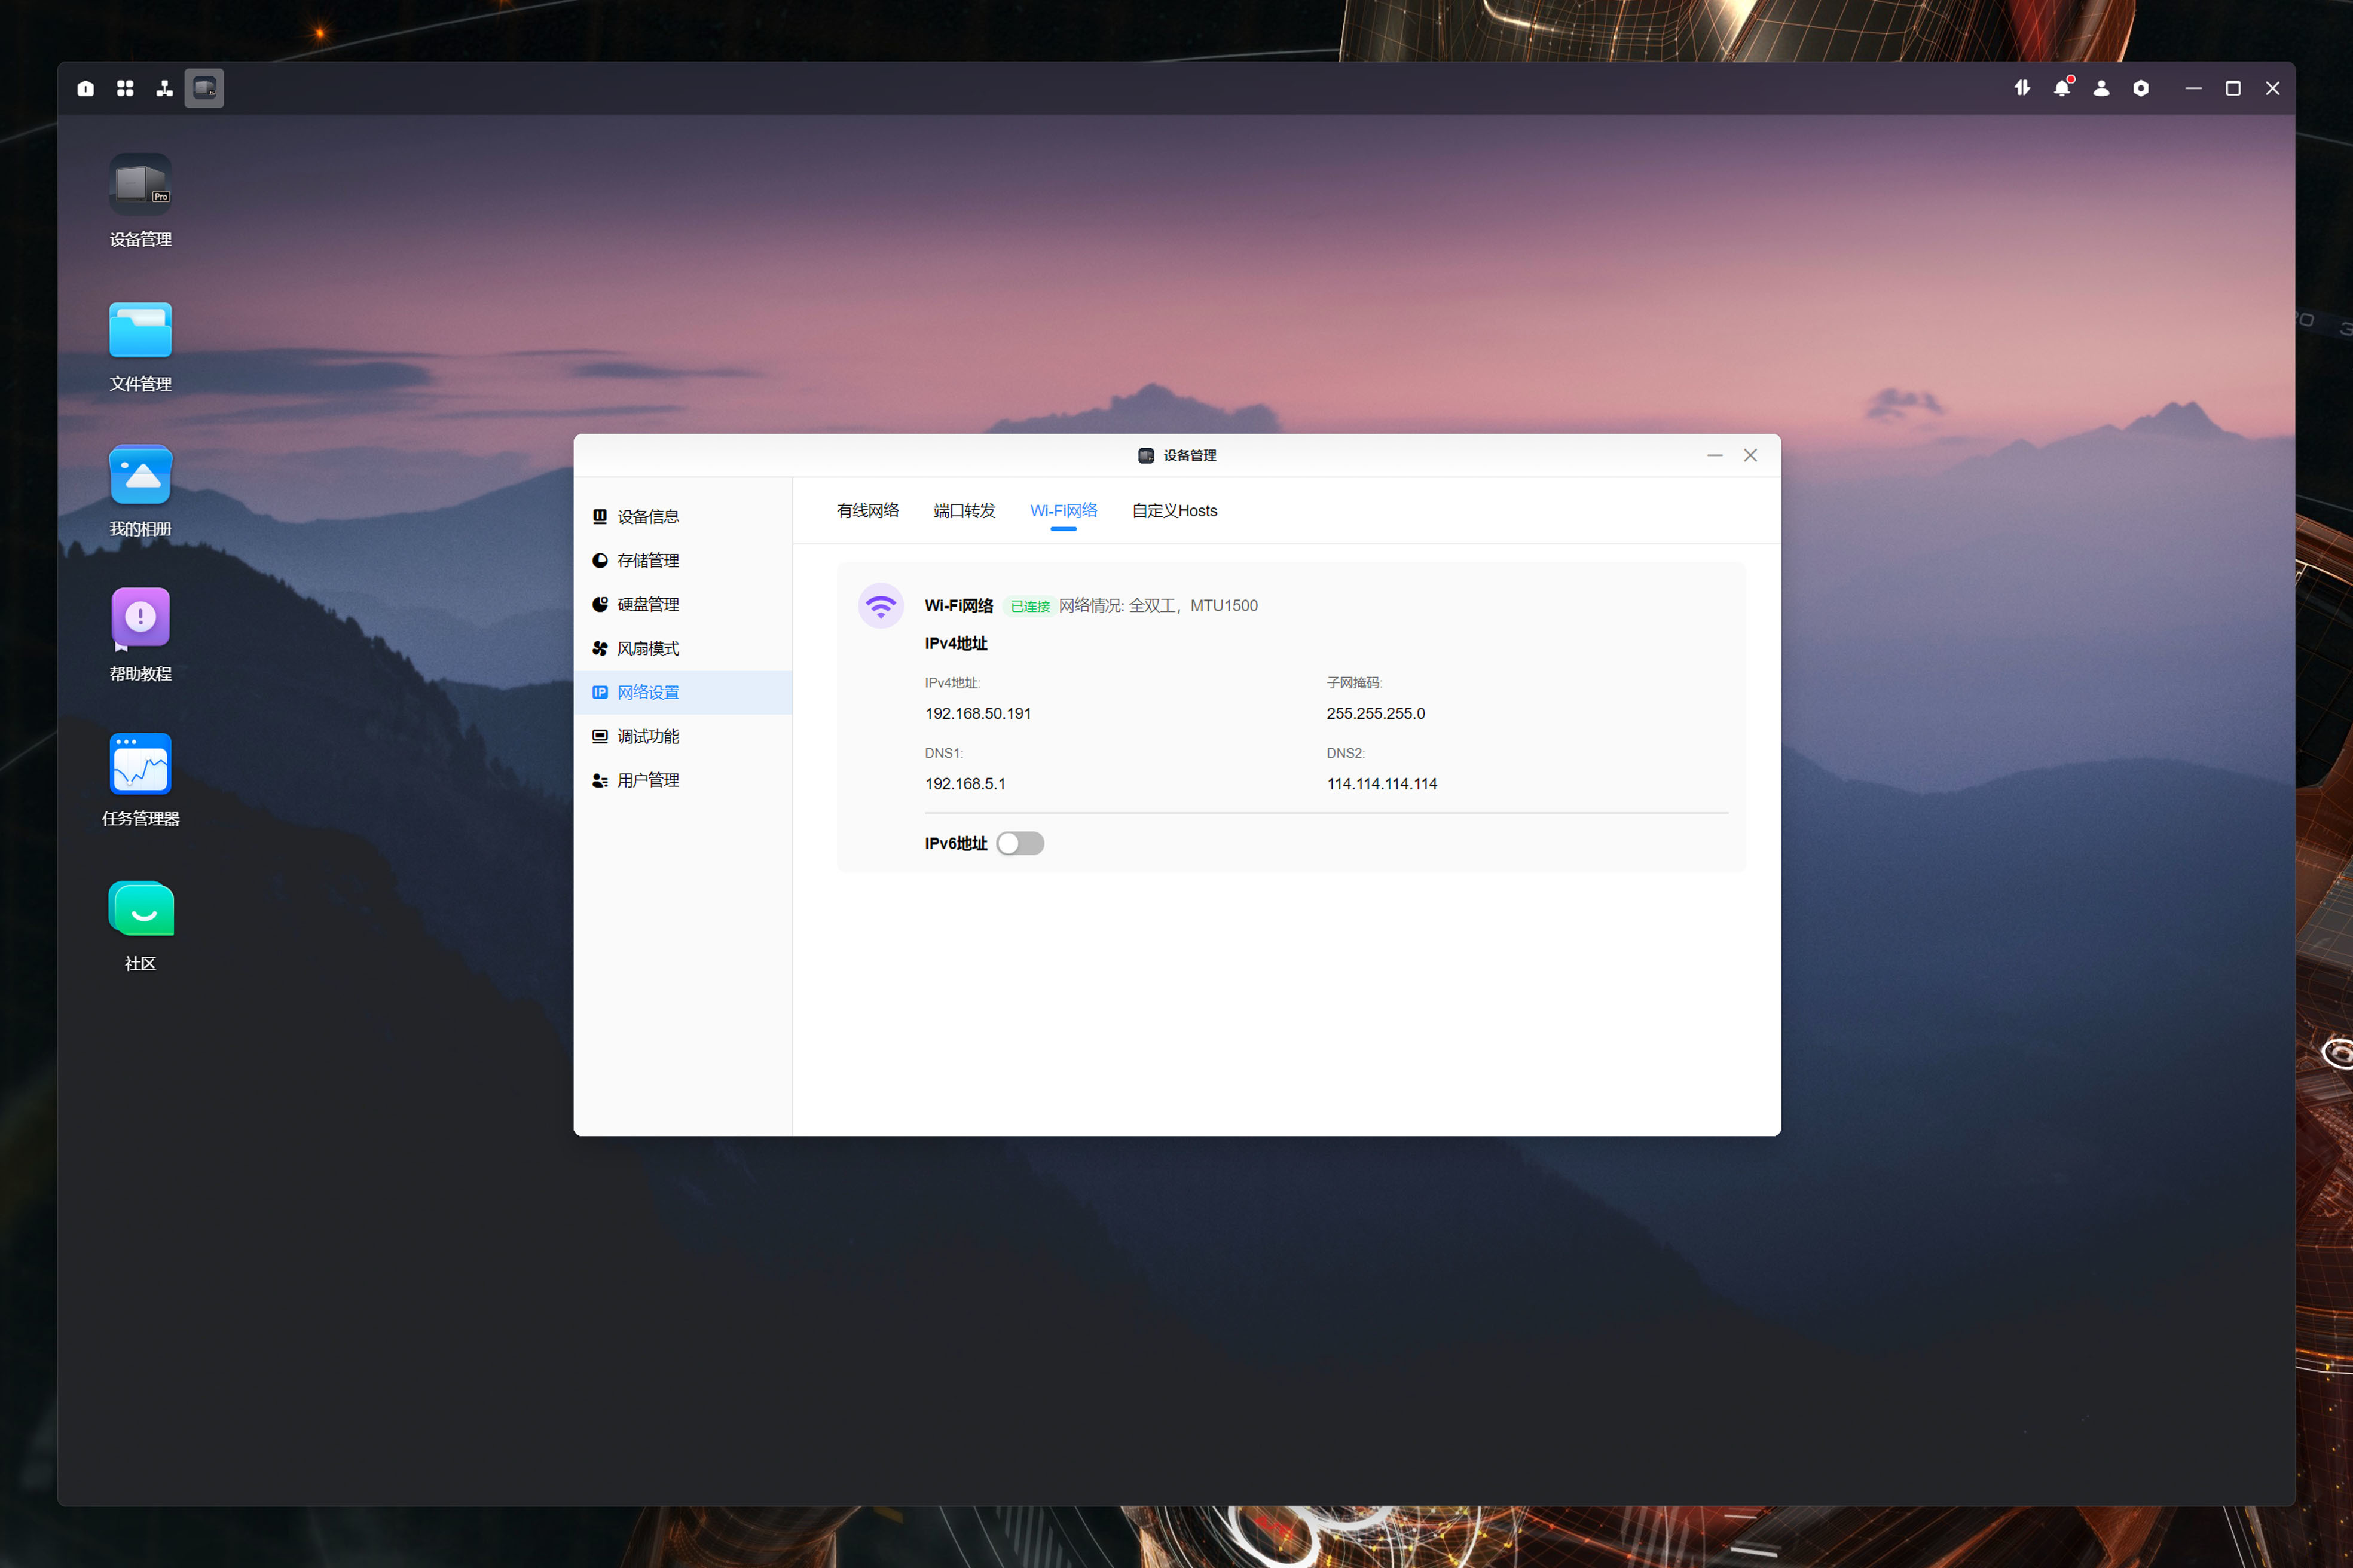Open the user account icon in top bar
Image resolution: width=2353 pixels, height=1568 pixels.
(2101, 89)
